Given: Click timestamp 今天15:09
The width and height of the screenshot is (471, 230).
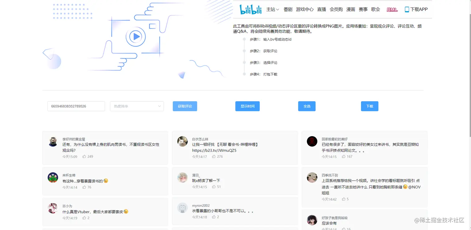Looking at the screenshot, I should pyautogui.click(x=70, y=157).
